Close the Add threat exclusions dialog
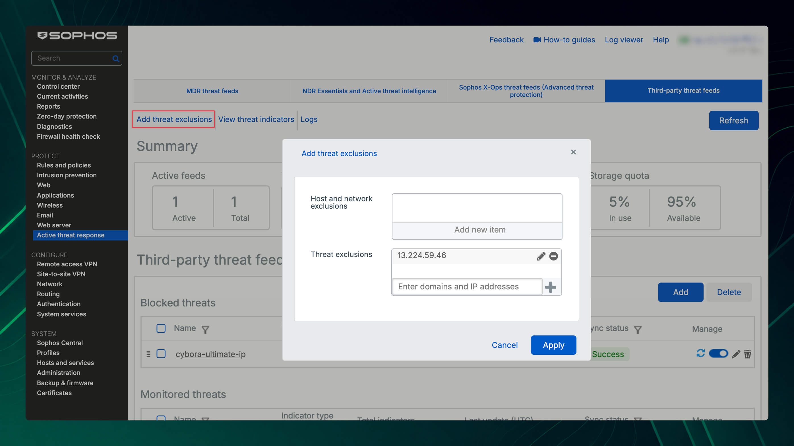Viewport: 794px width, 446px height. 573,152
